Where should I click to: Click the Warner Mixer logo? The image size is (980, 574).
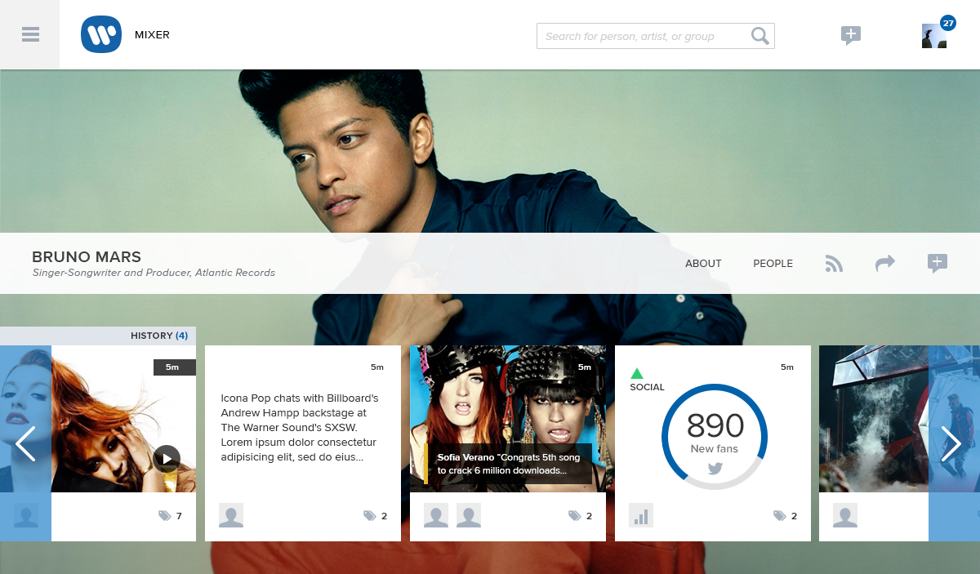coord(101,35)
